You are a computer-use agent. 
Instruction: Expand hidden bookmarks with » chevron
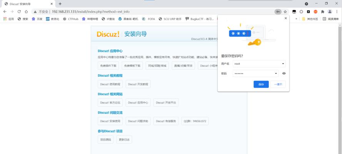[x=296, y=19]
